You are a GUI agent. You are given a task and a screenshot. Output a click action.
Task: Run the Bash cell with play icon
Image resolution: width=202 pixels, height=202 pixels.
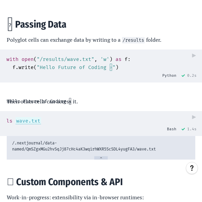[x=194, y=117]
